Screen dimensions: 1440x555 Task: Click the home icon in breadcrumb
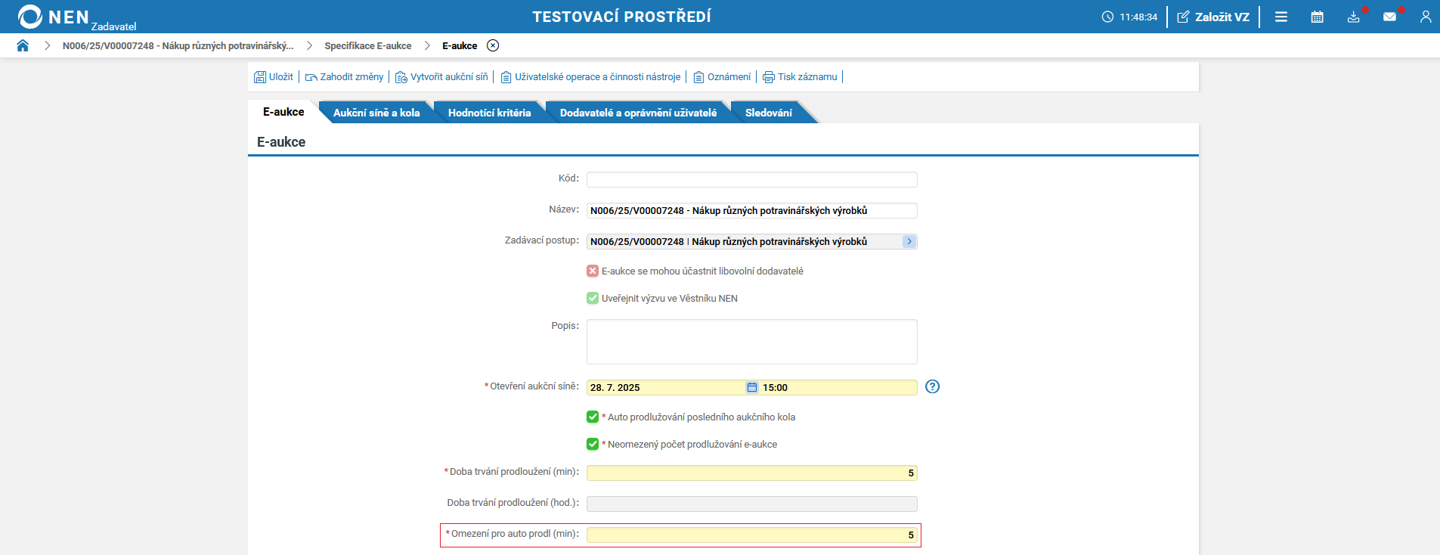23,45
